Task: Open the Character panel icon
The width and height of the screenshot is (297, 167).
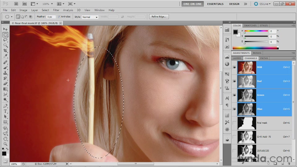Action: [x=227, y=98]
